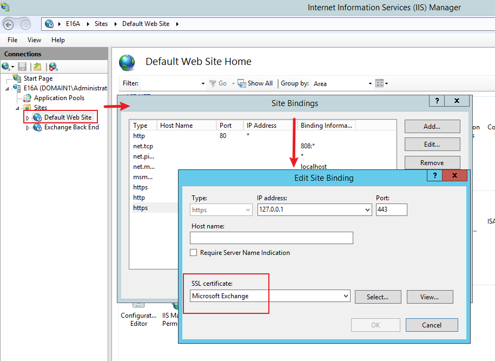Image resolution: width=495 pixels, height=361 pixels.
Task: Select the net.tcp binding row
Action: pyautogui.click(x=263, y=146)
